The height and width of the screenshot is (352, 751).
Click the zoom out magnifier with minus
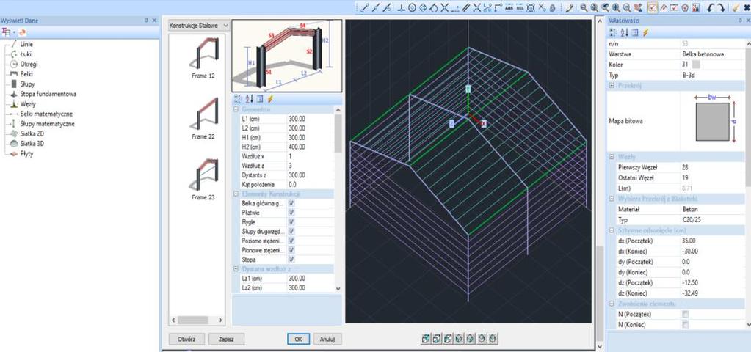pyautogui.click(x=627, y=7)
